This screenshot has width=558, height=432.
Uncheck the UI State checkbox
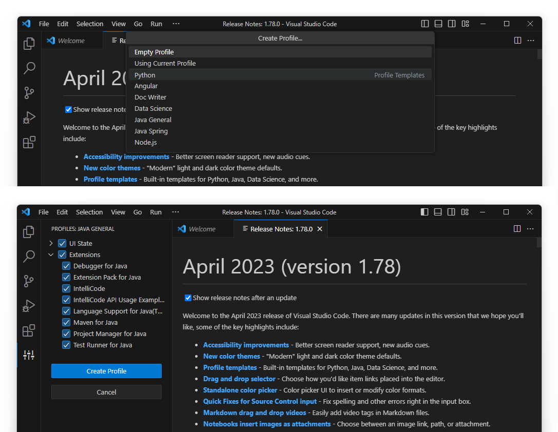point(62,244)
